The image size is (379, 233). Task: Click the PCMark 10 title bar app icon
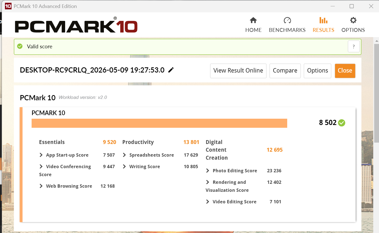(8, 6)
